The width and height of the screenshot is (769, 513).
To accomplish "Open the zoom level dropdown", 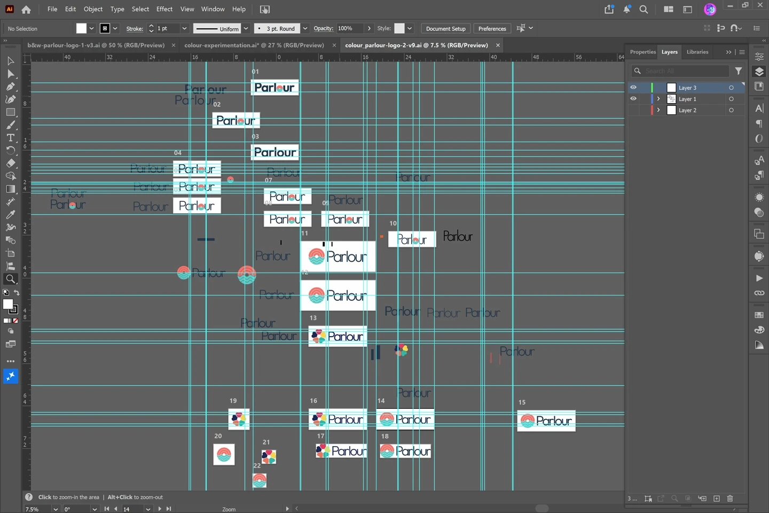I will (56, 509).
